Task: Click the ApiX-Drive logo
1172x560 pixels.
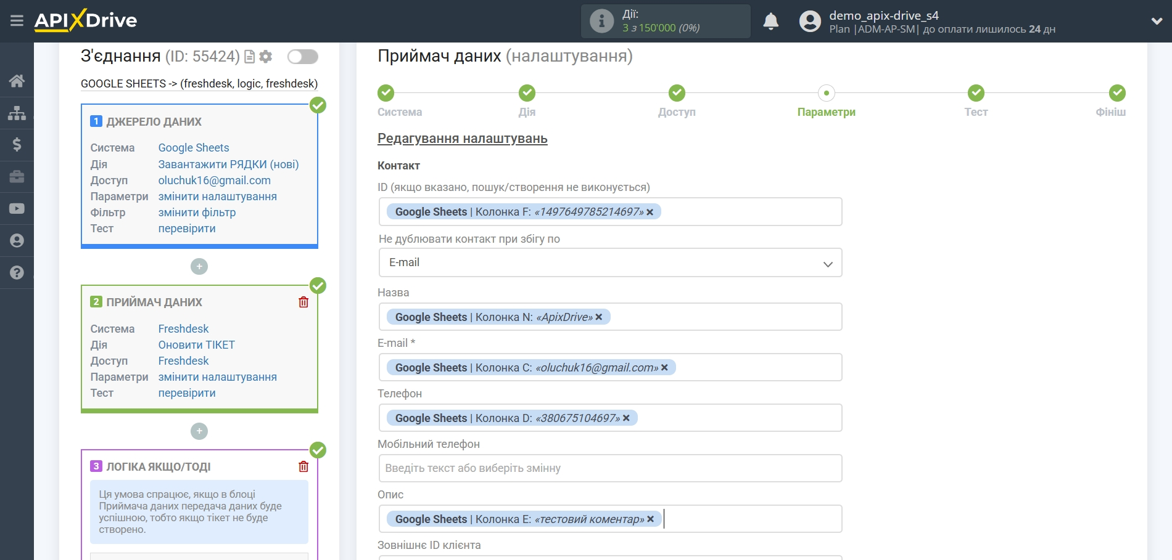Action: coord(86,20)
